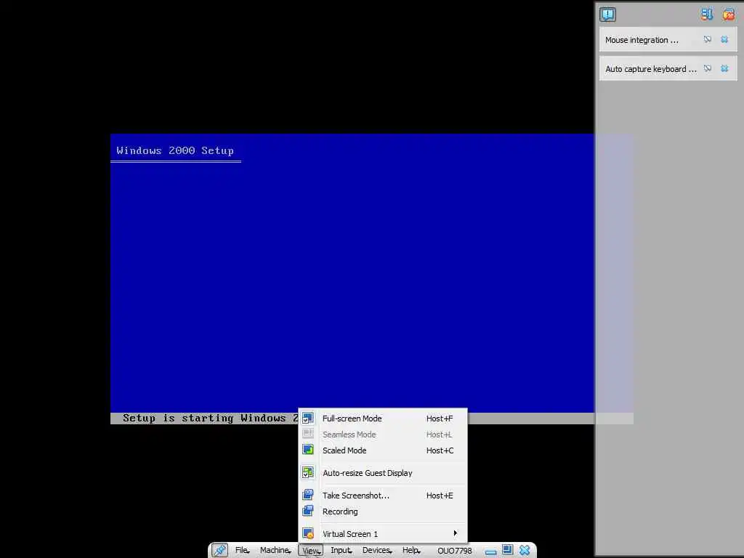The height and width of the screenshot is (558, 744).
Task: Select the greyed-out Seamless Mode entry
Action: click(383, 434)
